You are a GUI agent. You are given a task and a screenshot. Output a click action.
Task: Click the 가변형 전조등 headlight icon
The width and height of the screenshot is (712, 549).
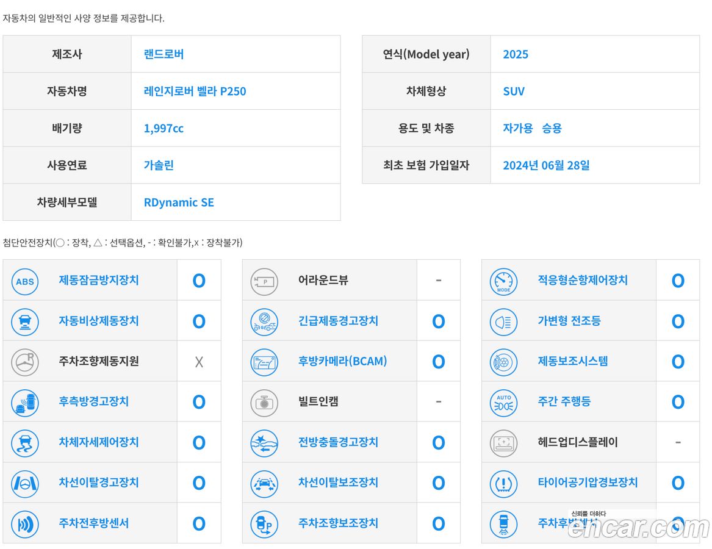tap(503, 322)
